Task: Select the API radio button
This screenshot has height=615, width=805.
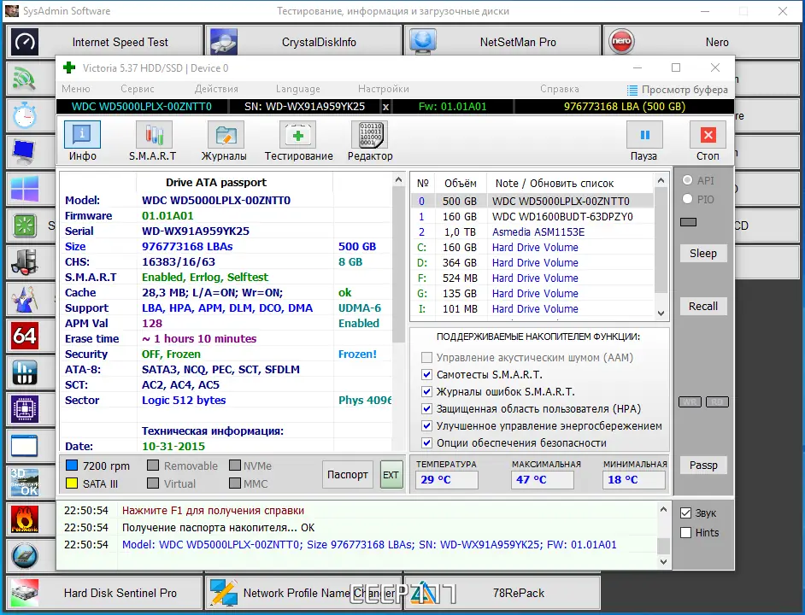Action: pyautogui.click(x=687, y=180)
